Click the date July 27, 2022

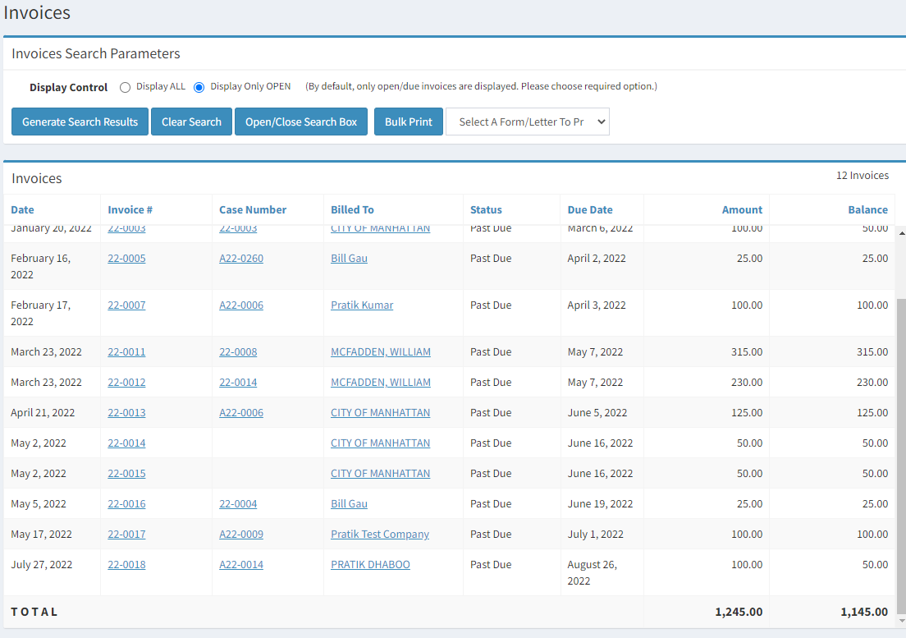(x=42, y=565)
